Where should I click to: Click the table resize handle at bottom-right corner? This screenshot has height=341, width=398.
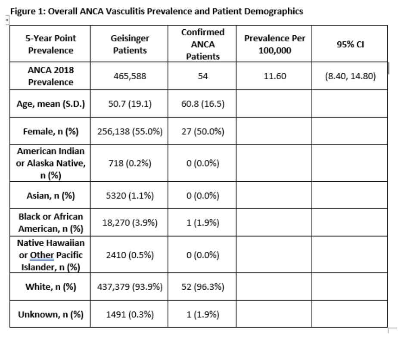pos(391,331)
